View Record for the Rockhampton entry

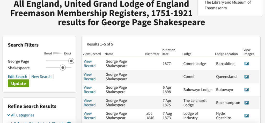90,103
